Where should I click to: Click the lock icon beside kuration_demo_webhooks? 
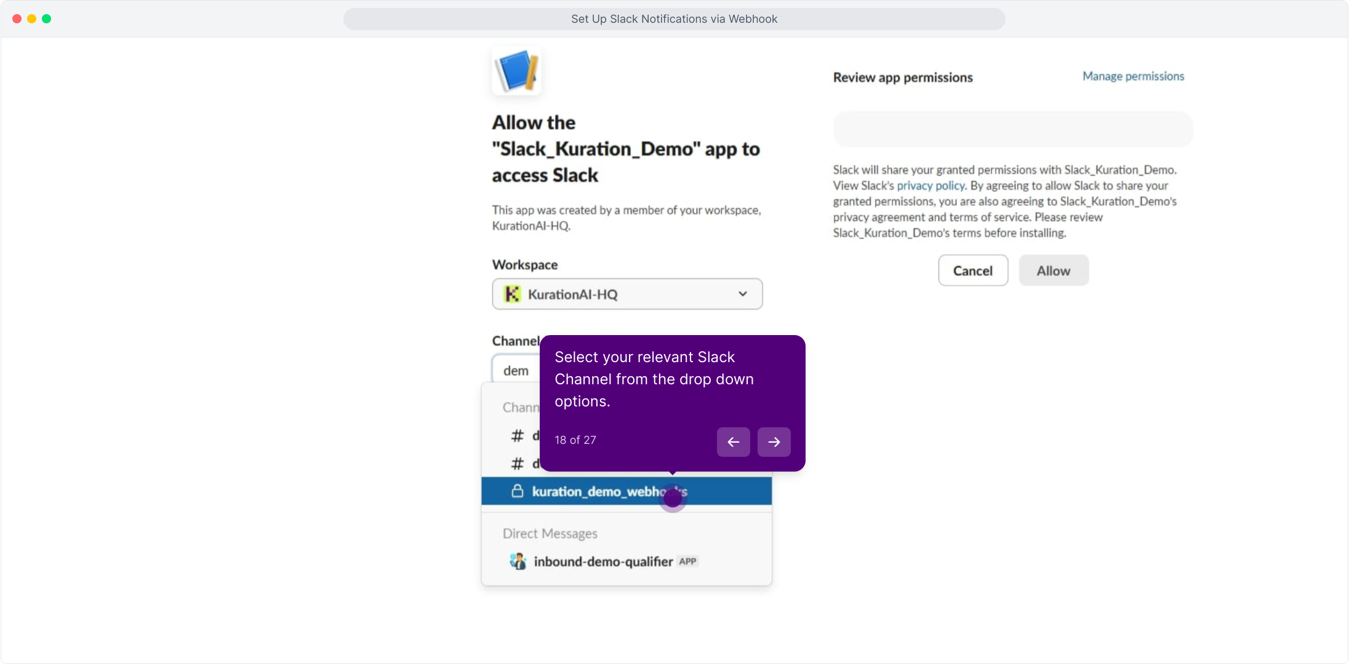(x=518, y=491)
